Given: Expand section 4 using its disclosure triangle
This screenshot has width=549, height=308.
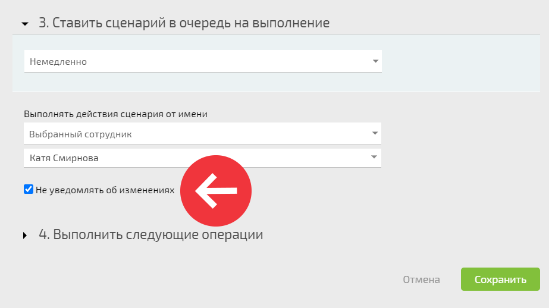Looking at the screenshot, I should click(x=25, y=235).
